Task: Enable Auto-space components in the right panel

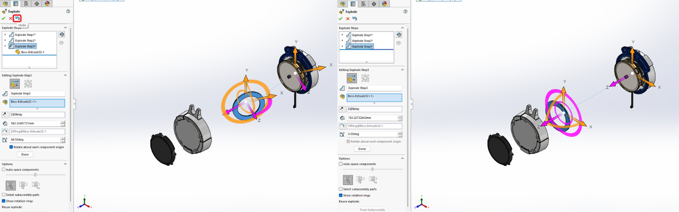Action: (341, 164)
